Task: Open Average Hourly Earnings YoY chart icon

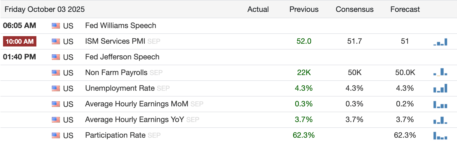Action: point(440,120)
